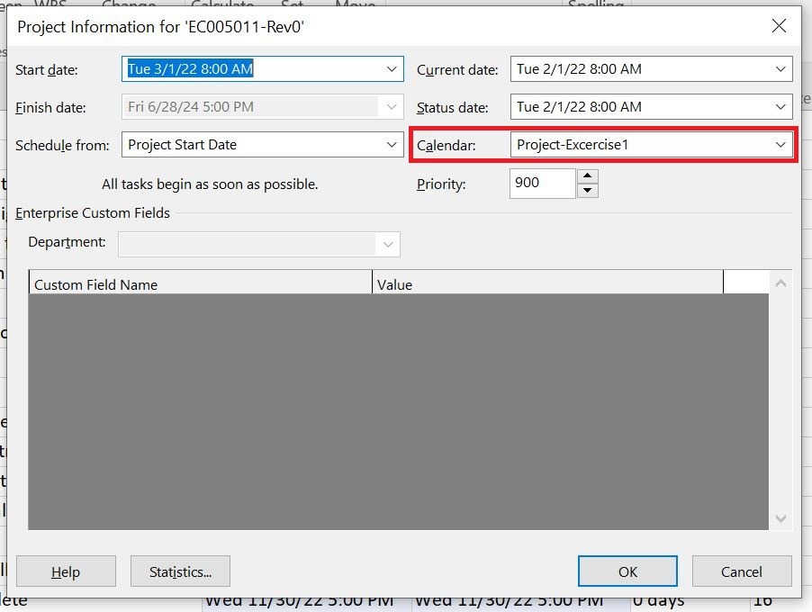Click the custom fields scroll down arrow
Viewport: 812px width, 612px height.
click(780, 517)
